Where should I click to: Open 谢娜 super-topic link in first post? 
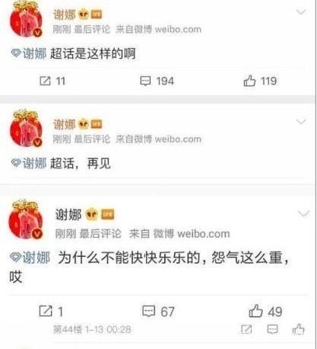click(x=29, y=53)
